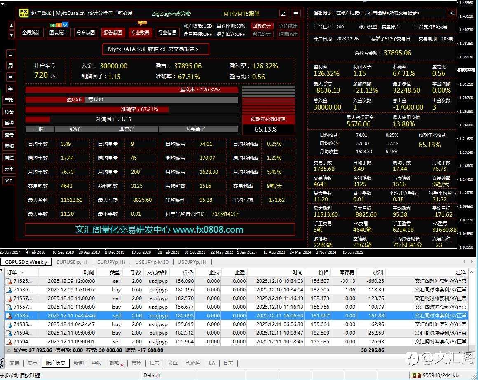
Task: Click the 全局统计 button
Action: click(31, 33)
